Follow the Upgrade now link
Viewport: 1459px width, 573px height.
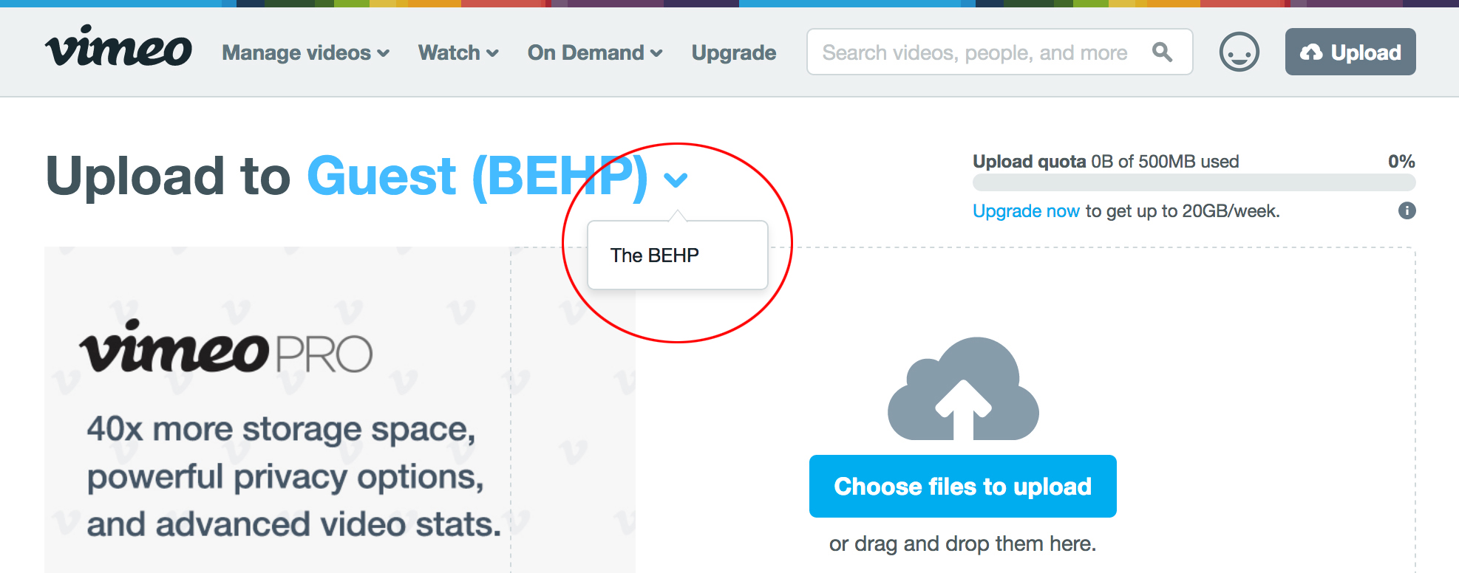point(1026,211)
